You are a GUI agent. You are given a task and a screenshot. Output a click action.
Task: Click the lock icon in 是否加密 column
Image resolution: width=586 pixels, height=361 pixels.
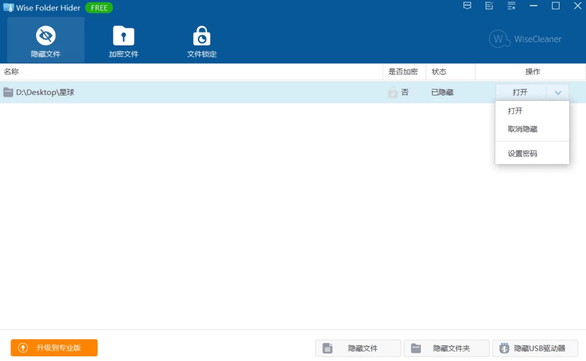[393, 92]
